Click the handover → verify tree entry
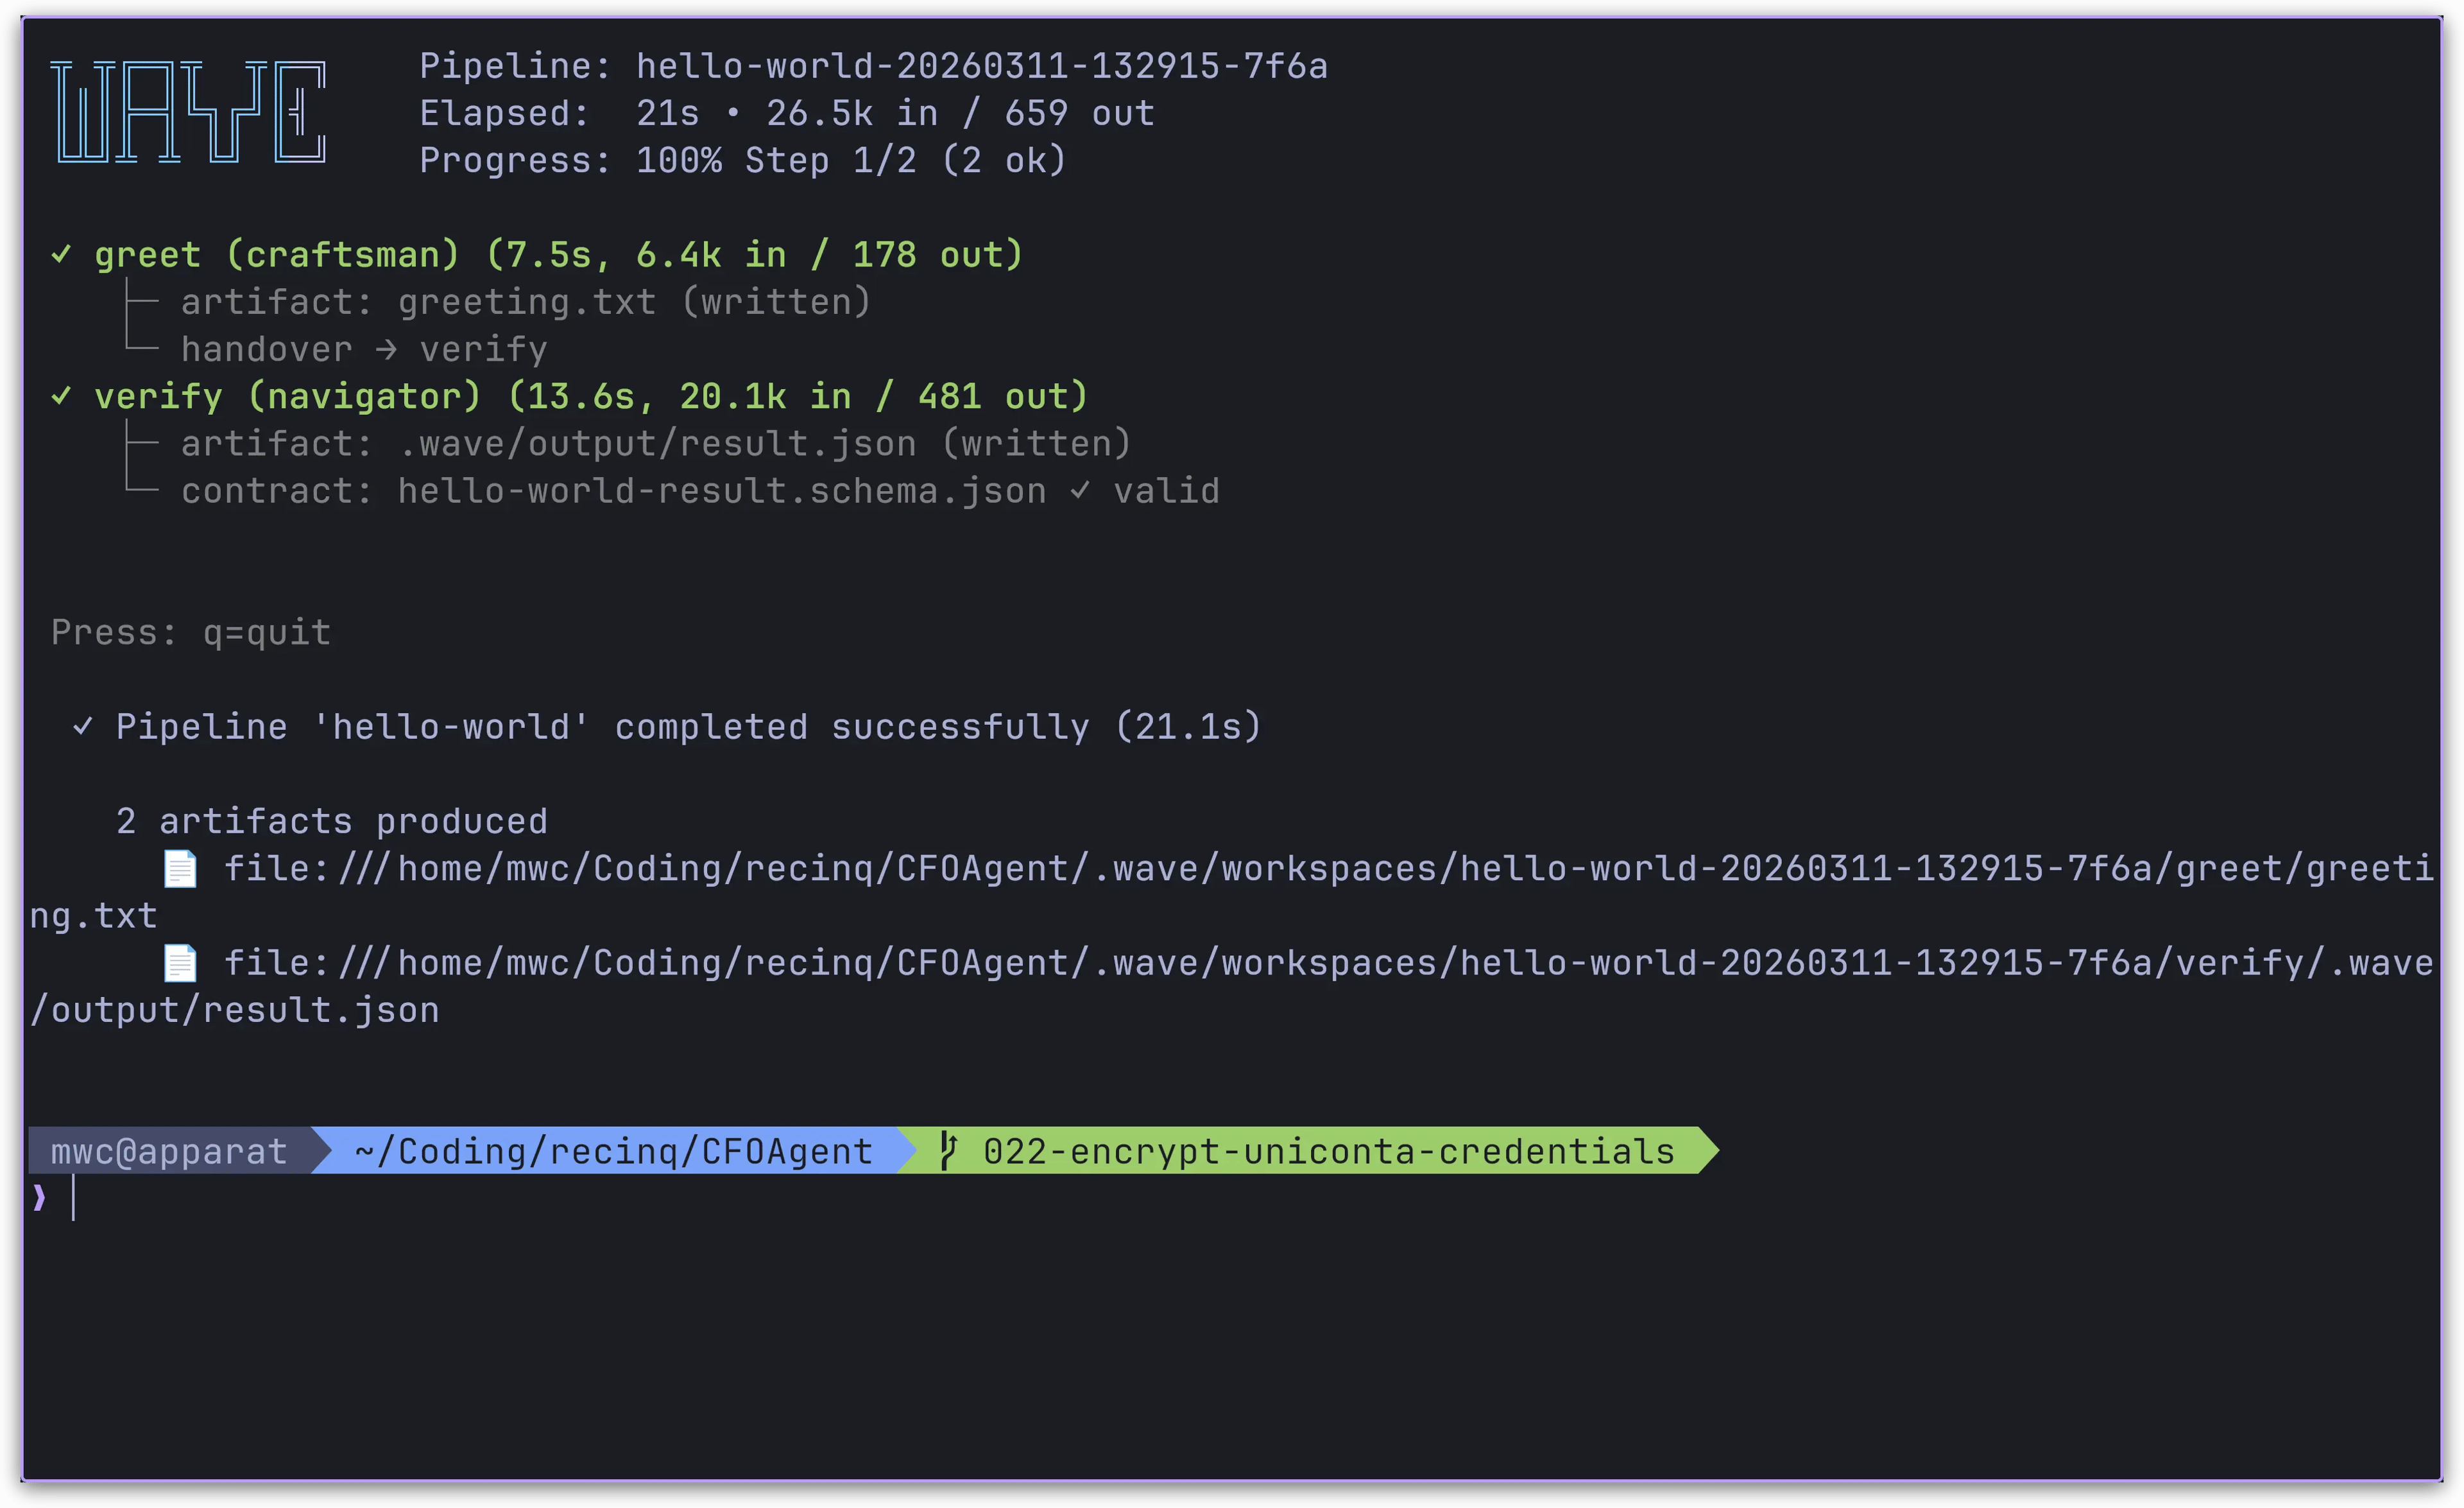The image size is (2464, 1508). click(364, 349)
